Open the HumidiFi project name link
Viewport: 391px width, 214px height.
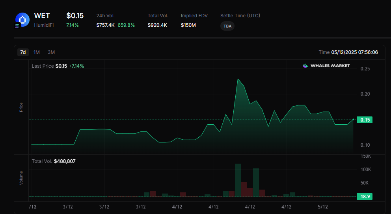(44, 25)
